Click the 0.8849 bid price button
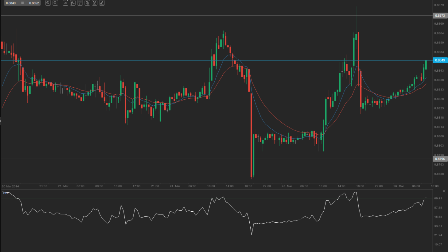Screen dimensions: 448x252 point(10,3)
